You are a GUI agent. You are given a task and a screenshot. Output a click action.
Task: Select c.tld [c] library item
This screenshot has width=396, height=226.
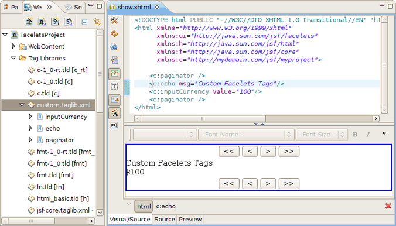[x=44, y=93]
